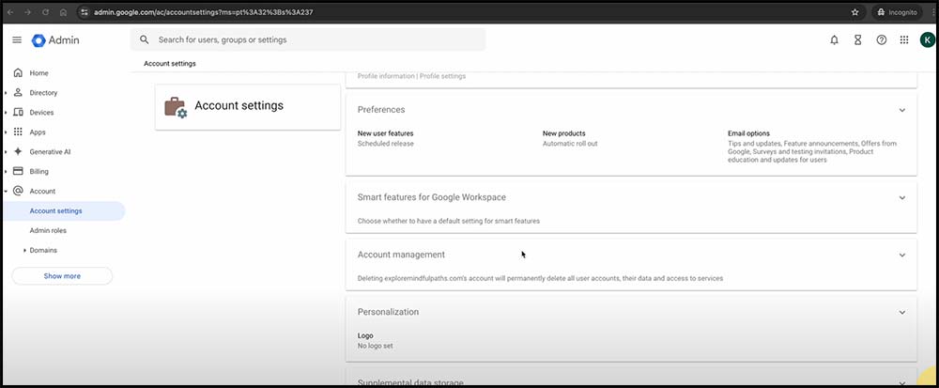
Task: Open tasks hourglass icon
Action: click(x=857, y=40)
